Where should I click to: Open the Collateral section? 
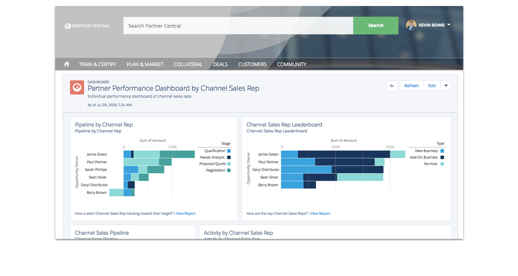tap(188, 64)
